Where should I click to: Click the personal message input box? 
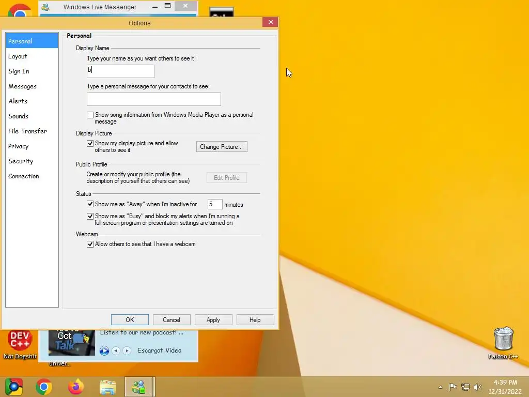[x=154, y=99]
